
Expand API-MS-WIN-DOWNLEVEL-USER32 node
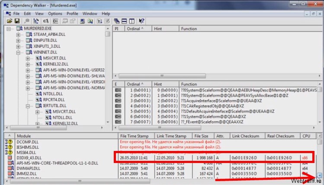click(28, 70)
